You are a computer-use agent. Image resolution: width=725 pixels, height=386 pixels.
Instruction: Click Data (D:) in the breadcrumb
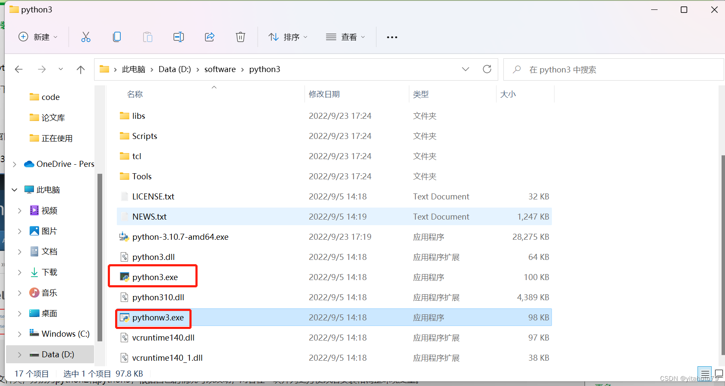coord(175,69)
